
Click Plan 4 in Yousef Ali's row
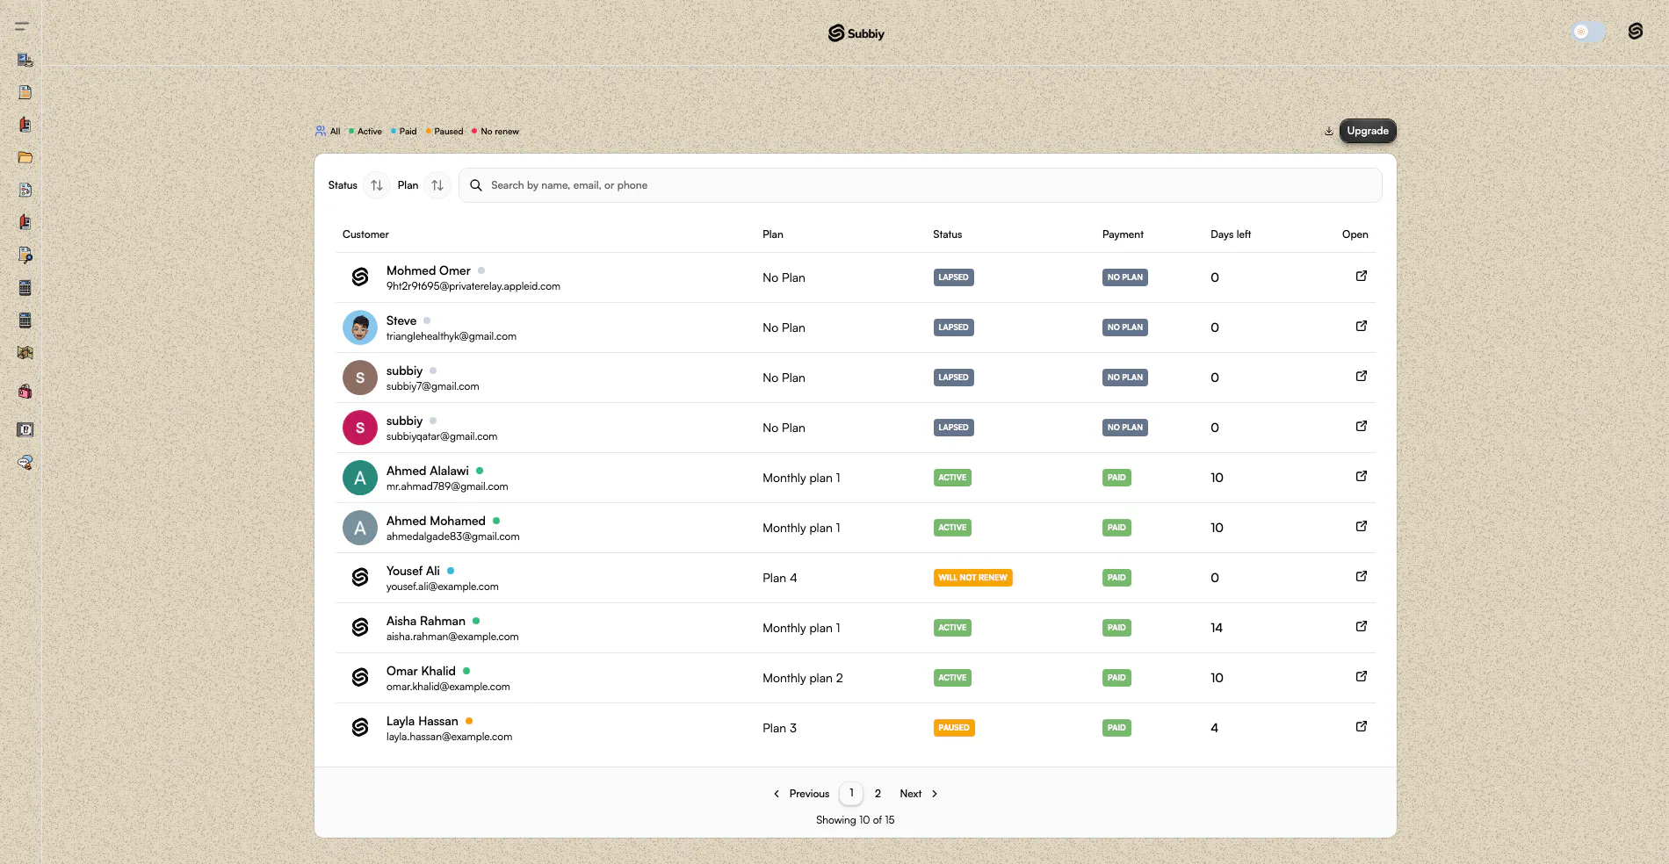[780, 578]
